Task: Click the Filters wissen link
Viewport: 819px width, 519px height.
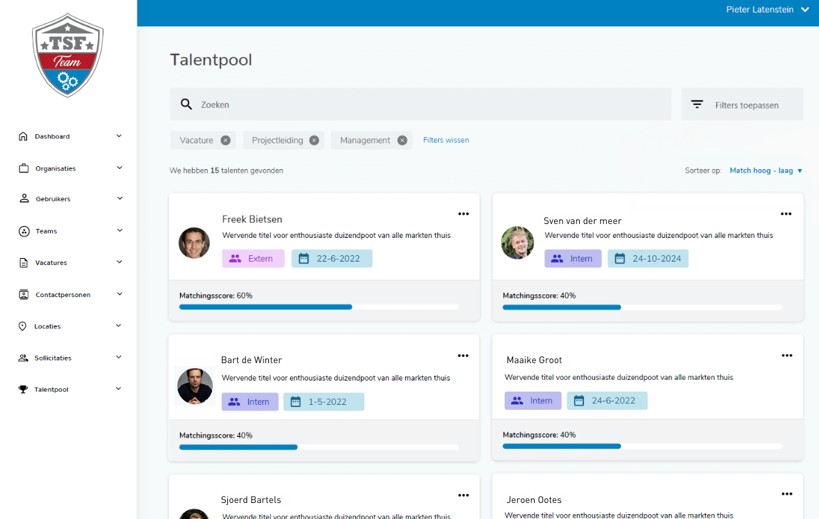Action: (x=446, y=140)
